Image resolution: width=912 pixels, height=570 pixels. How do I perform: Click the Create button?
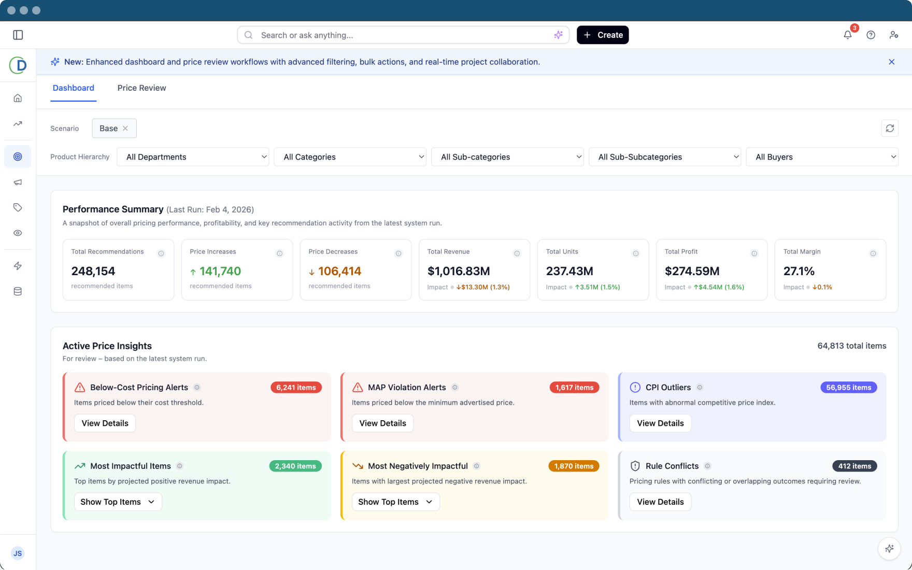click(603, 35)
